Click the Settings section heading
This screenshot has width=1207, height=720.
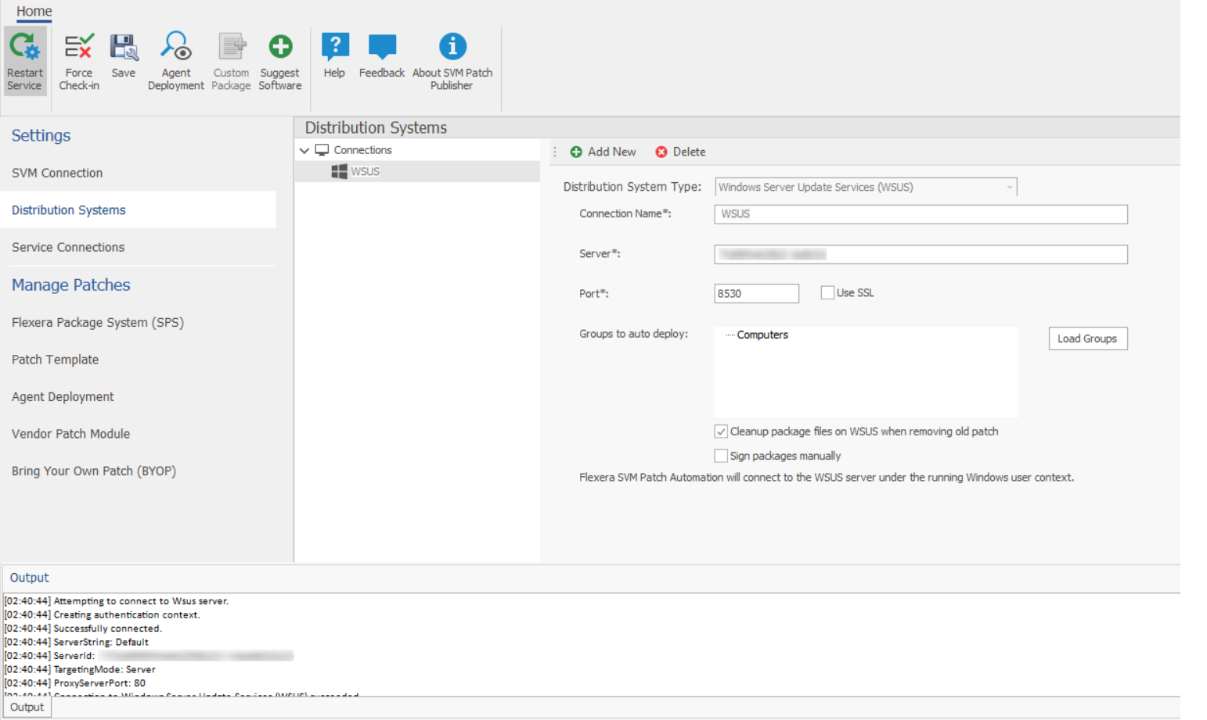(x=41, y=135)
